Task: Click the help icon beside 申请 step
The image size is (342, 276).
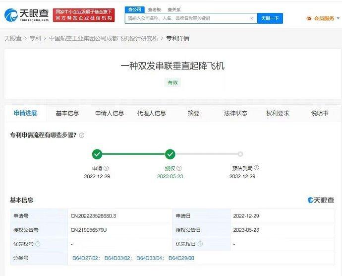Action: point(106,168)
